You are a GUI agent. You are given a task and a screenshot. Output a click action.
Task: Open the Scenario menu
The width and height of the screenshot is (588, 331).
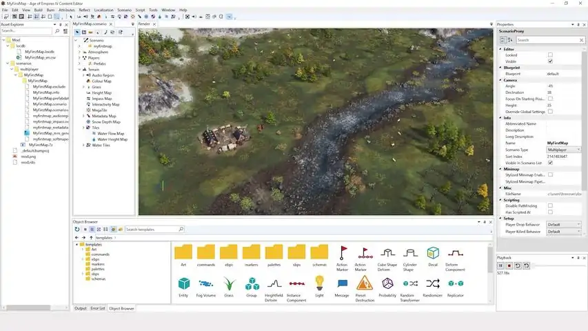point(124,10)
